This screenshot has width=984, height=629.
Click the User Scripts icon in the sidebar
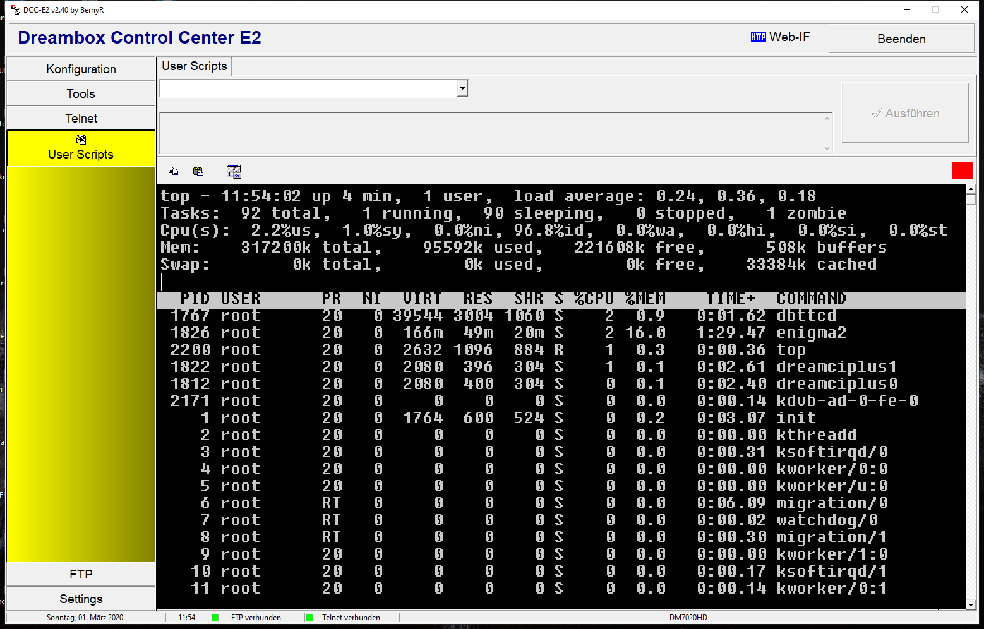coord(81,140)
